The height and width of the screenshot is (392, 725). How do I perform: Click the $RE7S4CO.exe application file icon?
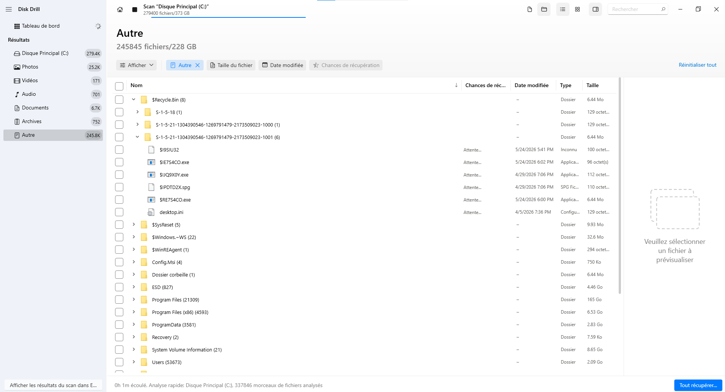(151, 200)
